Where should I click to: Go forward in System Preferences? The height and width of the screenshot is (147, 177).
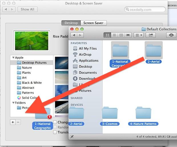coord(12,9)
